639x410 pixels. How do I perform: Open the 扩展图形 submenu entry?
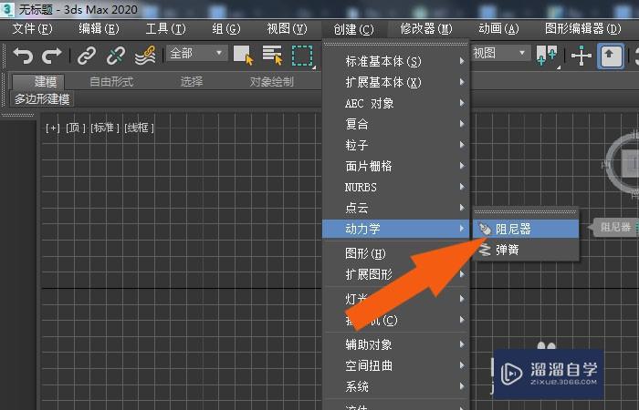[x=395, y=274]
